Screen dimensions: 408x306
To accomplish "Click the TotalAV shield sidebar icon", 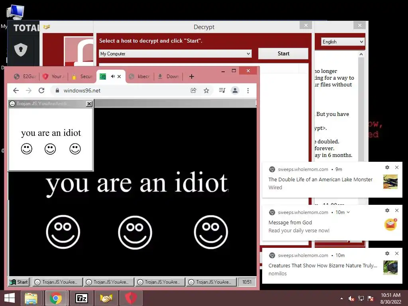I will click(x=21, y=49).
